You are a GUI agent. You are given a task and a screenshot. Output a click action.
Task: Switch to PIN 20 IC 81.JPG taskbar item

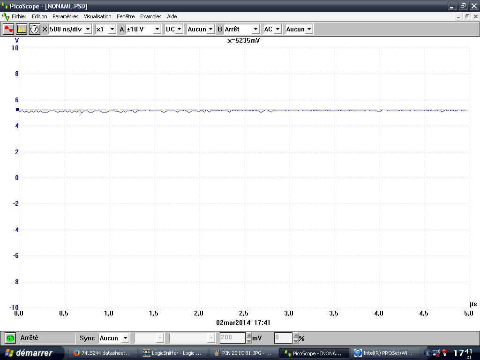(x=243, y=353)
